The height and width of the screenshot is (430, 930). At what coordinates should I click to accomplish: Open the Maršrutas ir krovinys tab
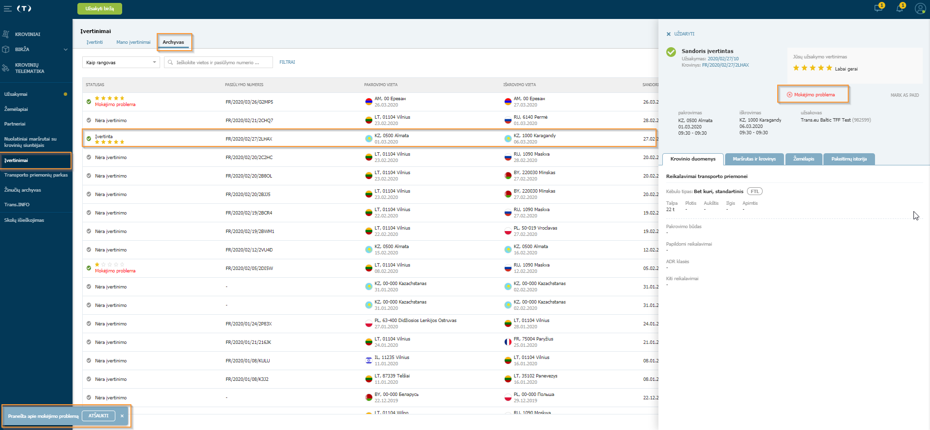(754, 159)
